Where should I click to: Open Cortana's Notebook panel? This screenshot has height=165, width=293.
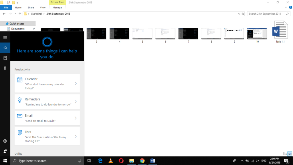point(5,58)
